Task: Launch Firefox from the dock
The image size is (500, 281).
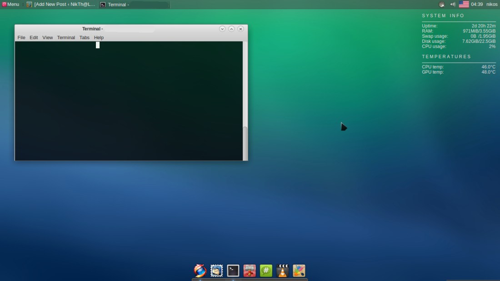Action: coord(200,271)
